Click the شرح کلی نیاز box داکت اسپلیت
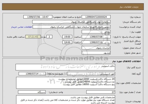Image resolution: width=148 pixels, height=104 pixels. [65, 67]
